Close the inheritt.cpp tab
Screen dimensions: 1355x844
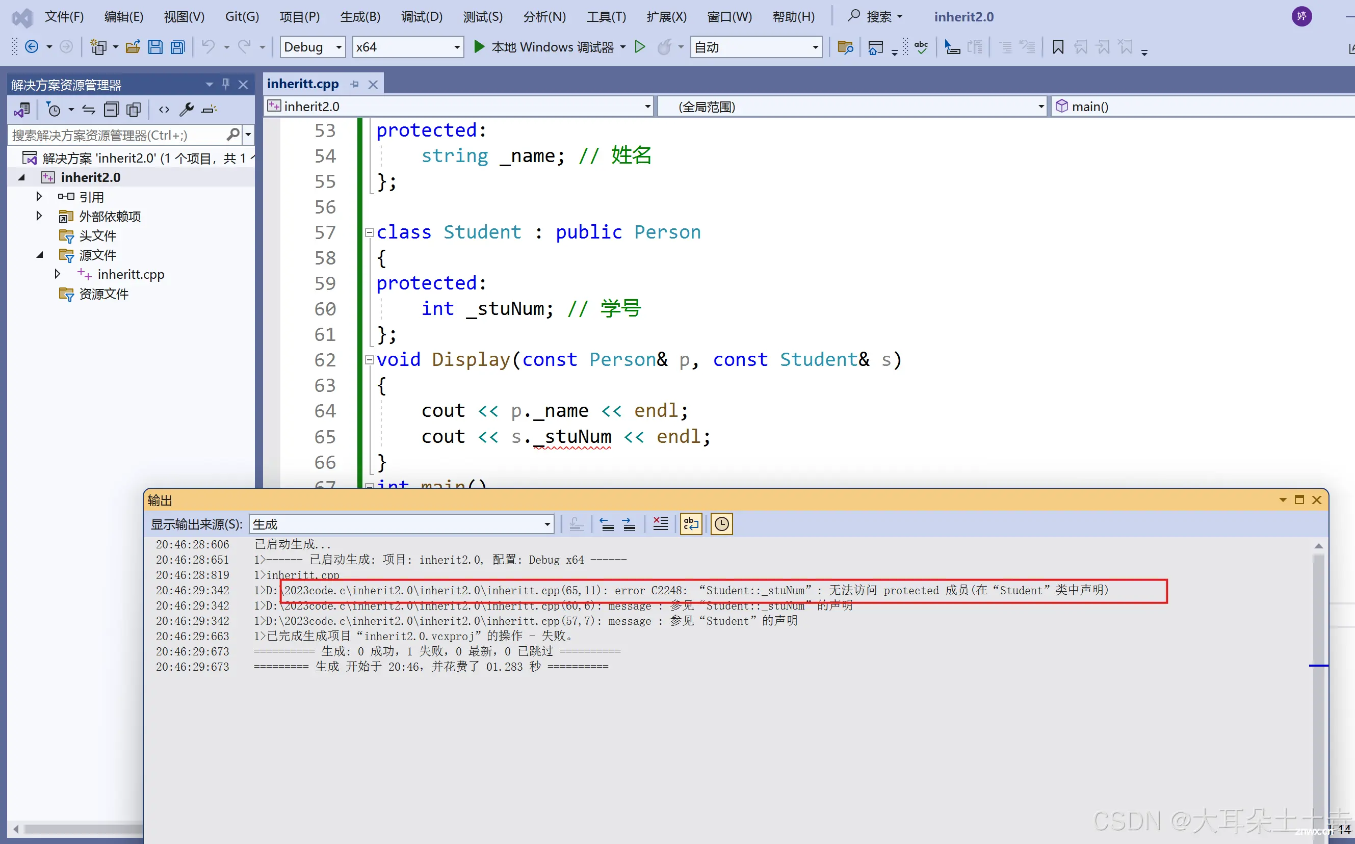pyautogui.click(x=374, y=84)
